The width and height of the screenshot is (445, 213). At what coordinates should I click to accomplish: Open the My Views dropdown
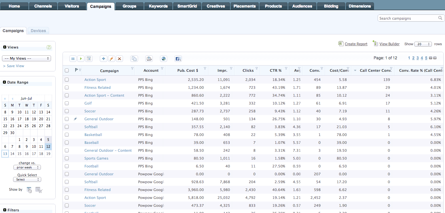27,58
